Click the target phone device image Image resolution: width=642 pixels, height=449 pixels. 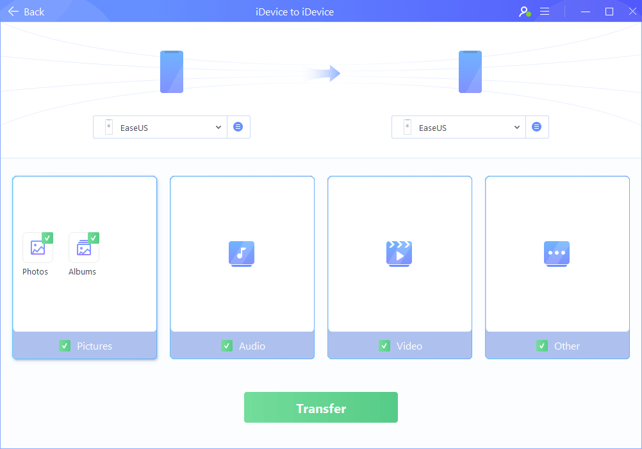[470, 72]
